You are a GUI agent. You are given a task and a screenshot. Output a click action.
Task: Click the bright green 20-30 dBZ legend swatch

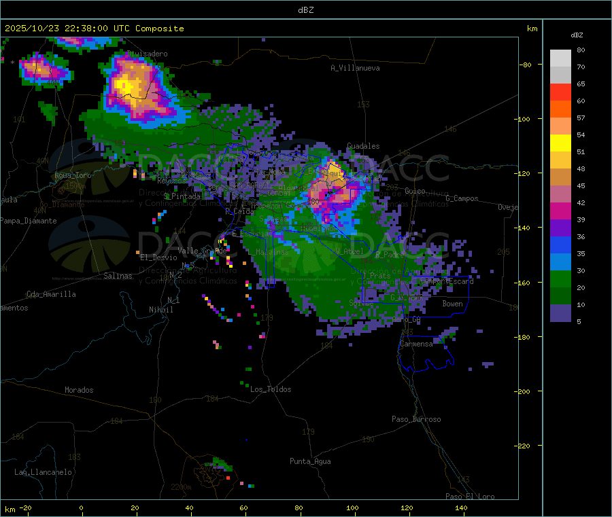click(560, 279)
